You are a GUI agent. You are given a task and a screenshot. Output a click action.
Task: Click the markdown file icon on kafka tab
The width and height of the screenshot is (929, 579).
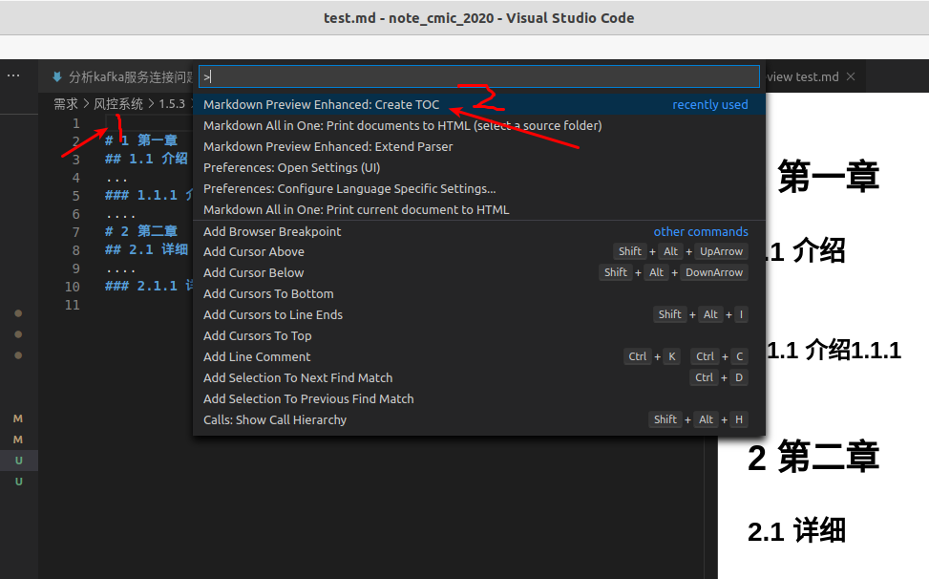pyautogui.click(x=57, y=76)
